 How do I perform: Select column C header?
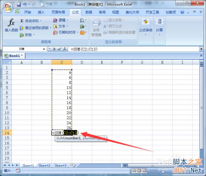click(x=62, y=62)
